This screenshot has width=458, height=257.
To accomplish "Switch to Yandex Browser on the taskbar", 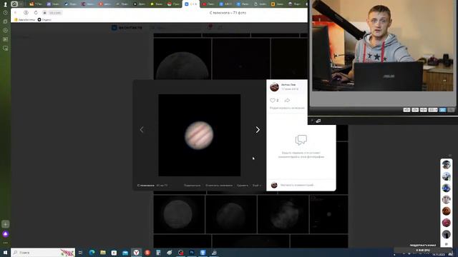I will (136, 252).
